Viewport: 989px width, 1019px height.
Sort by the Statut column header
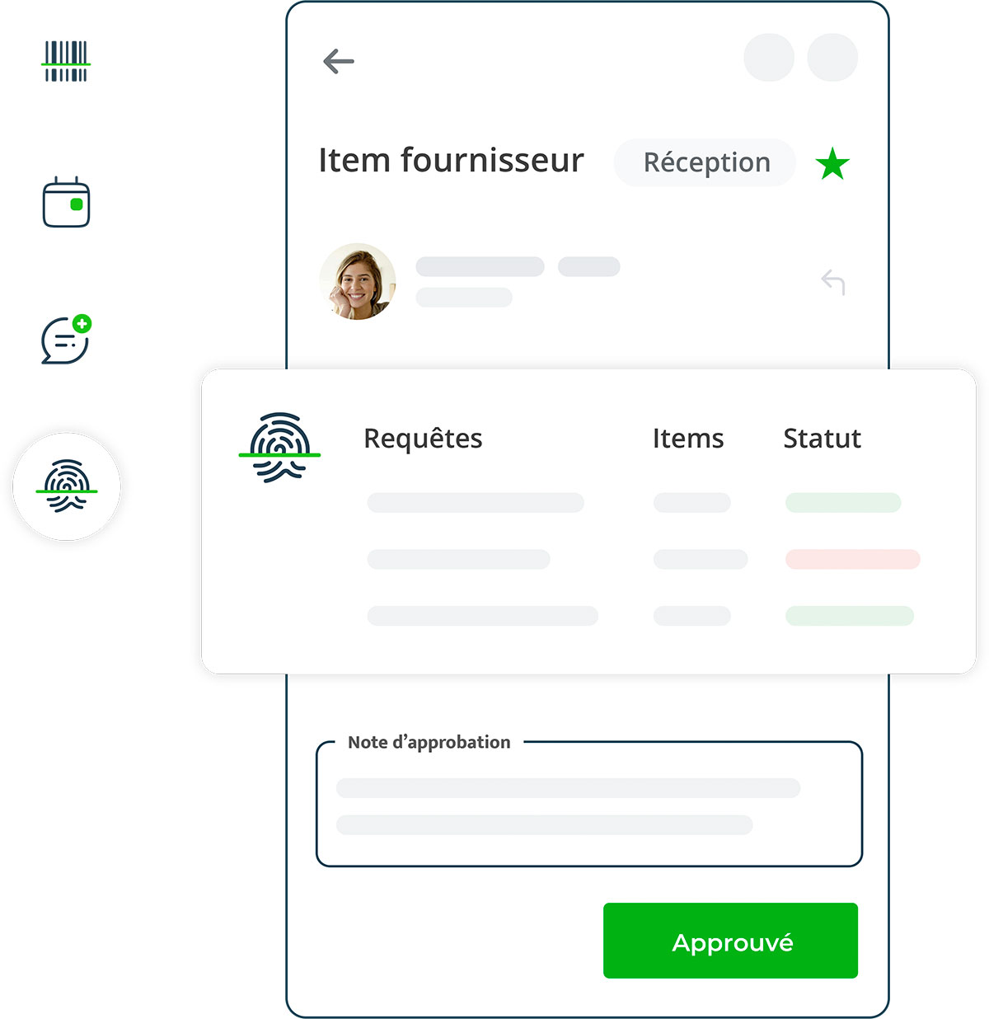[822, 439]
